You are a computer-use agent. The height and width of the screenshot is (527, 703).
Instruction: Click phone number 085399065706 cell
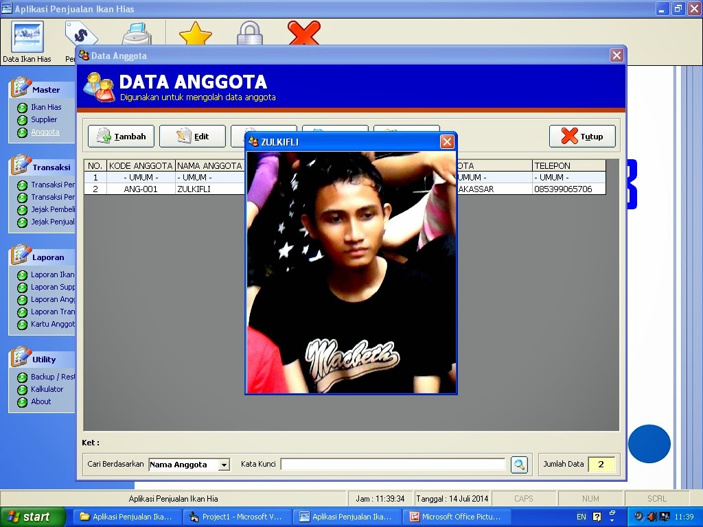(568, 189)
